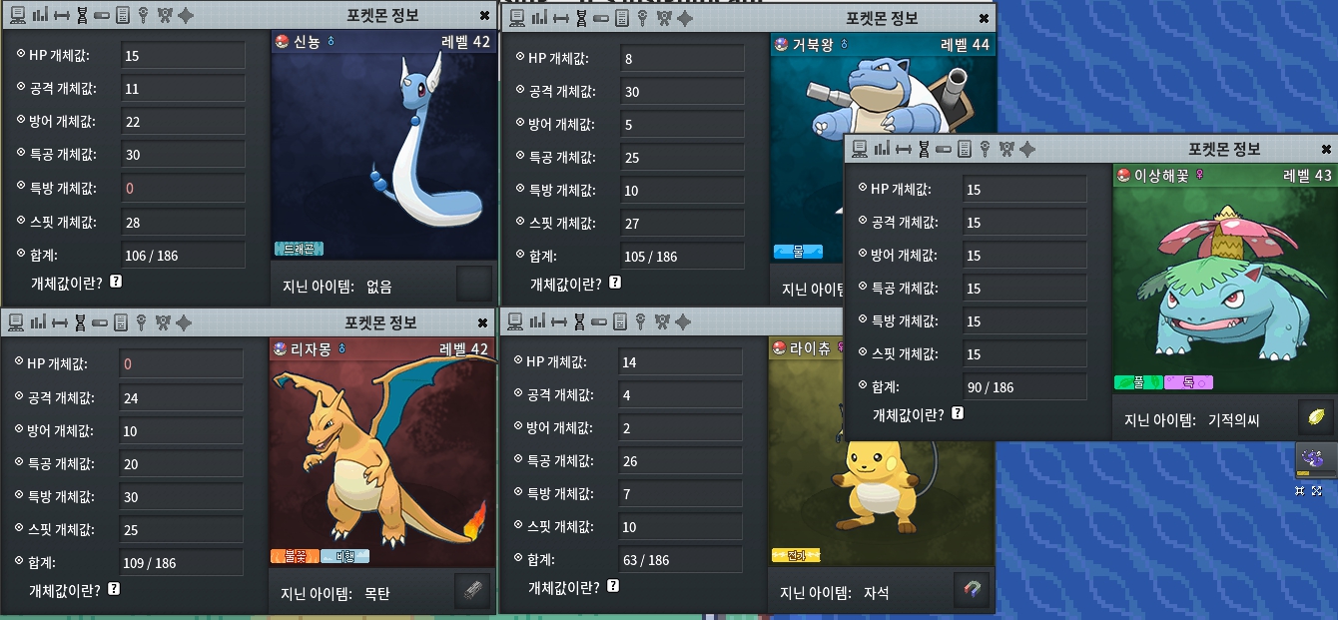Click the 자석 magnet held item icon
Image resolution: width=1338 pixels, height=620 pixels.
pos(973,591)
